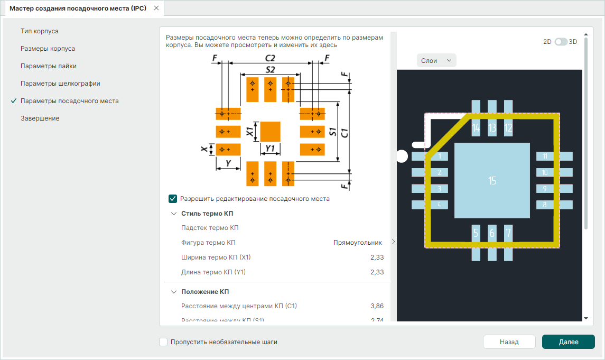
Task: Enable Пропустить необязательные шаги checkbox
Action: (164, 342)
